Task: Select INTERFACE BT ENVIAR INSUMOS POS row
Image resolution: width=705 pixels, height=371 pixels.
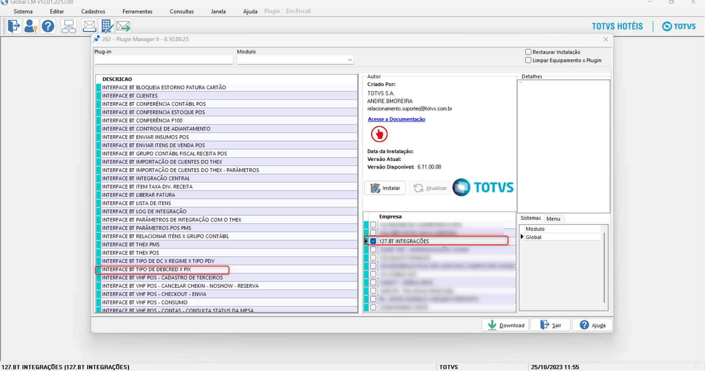Action: pyautogui.click(x=227, y=137)
